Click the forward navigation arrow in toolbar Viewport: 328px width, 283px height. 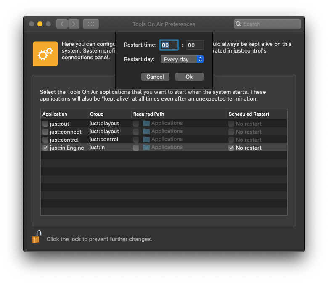pyautogui.click(x=74, y=24)
